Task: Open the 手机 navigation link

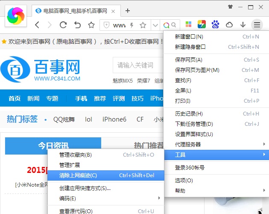Action: 81,98
